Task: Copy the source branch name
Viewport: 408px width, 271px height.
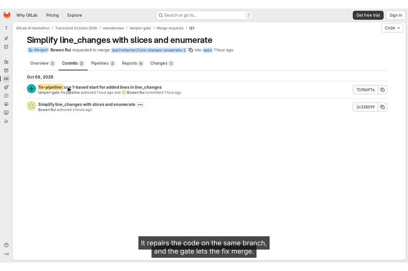Action: coord(191,50)
